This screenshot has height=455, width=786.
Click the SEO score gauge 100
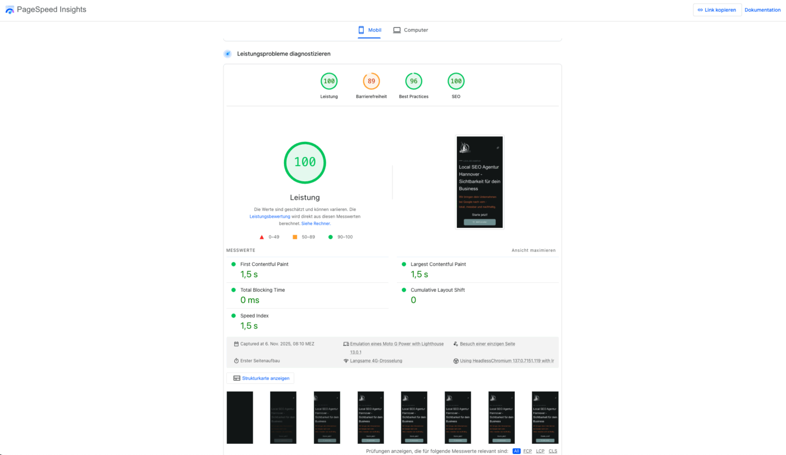pyautogui.click(x=456, y=81)
